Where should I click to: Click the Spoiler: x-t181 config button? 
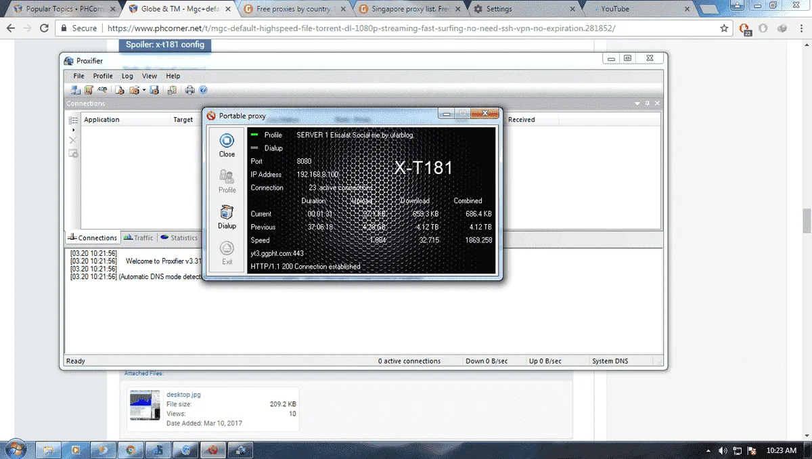click(165, 45)
